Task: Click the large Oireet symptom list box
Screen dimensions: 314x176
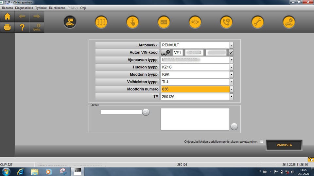Action: [x=195, y=119]
